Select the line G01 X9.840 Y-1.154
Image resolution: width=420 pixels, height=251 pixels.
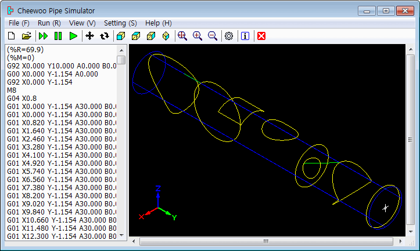pos(62,212)
